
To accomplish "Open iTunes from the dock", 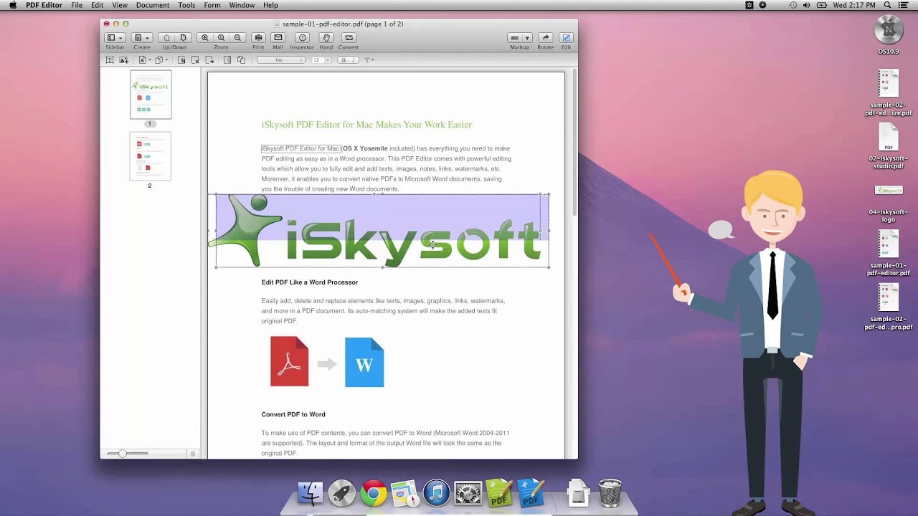I will tap(436, 493).
